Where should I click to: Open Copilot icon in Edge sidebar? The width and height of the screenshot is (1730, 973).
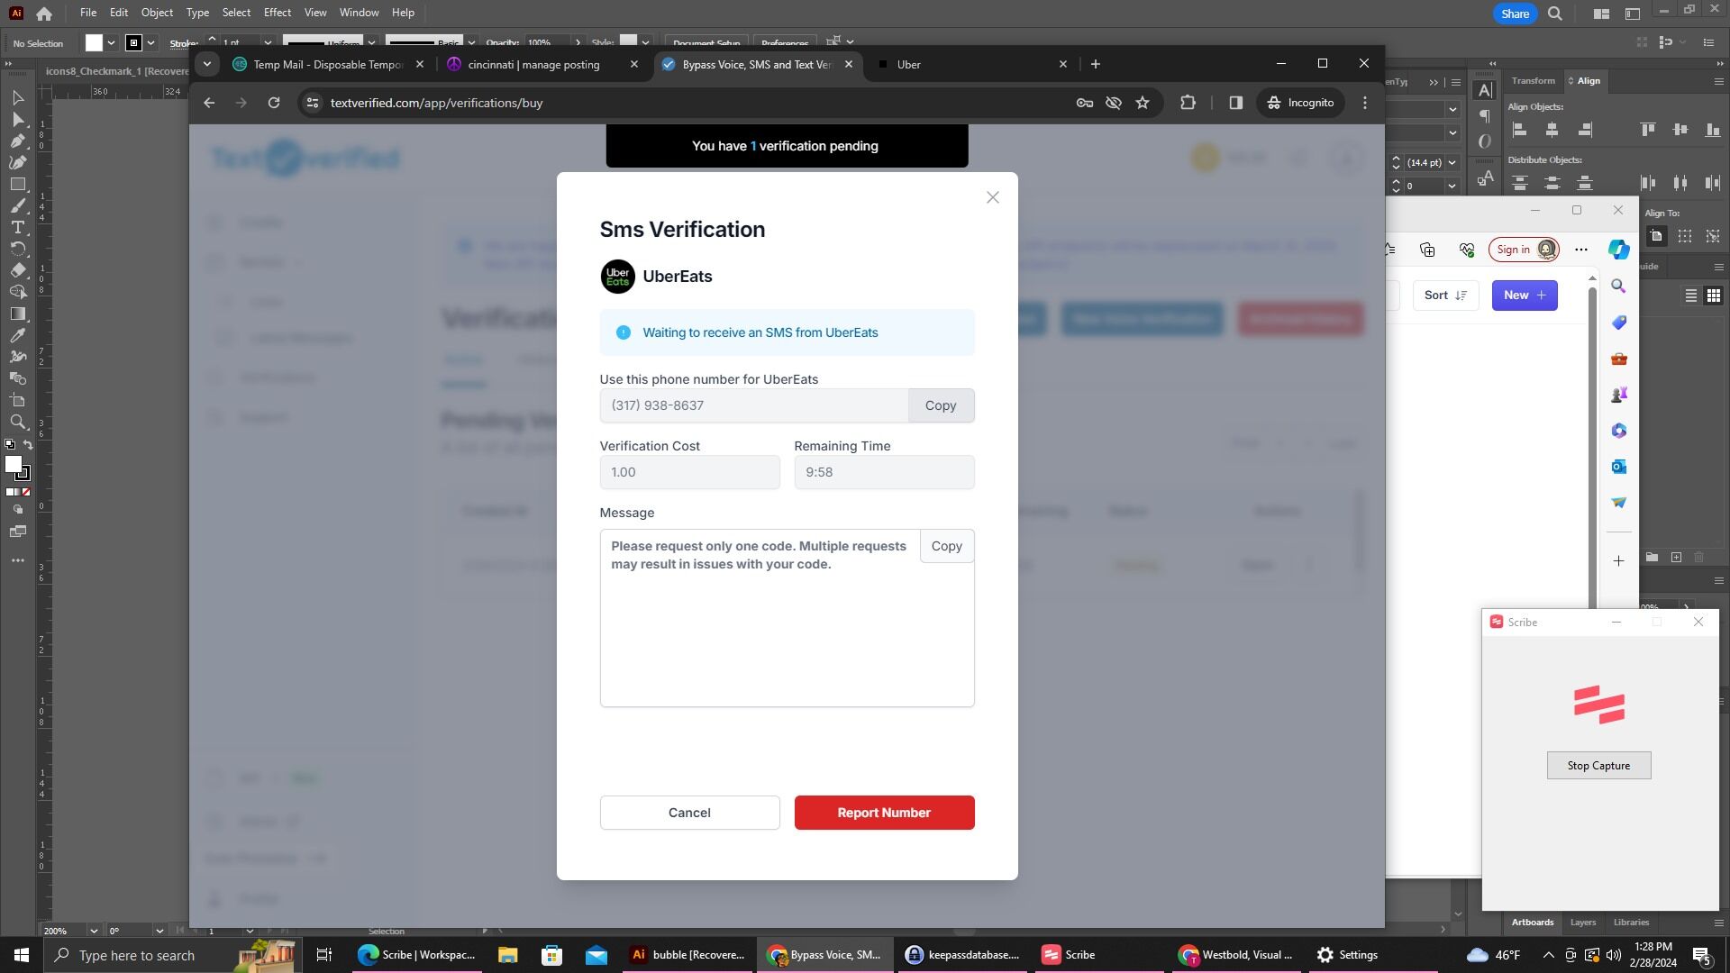pyautogui.click(x=1619, y=250)
